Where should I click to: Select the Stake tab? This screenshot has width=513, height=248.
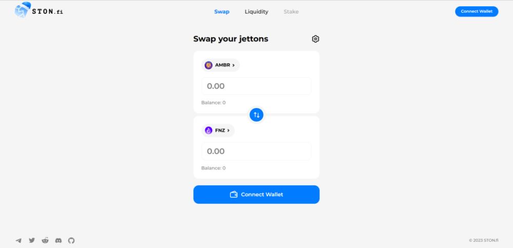291,12
